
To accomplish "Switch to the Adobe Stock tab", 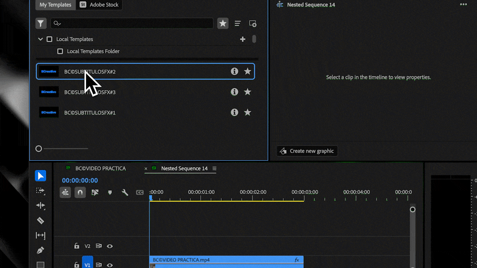I will point(99,5).
